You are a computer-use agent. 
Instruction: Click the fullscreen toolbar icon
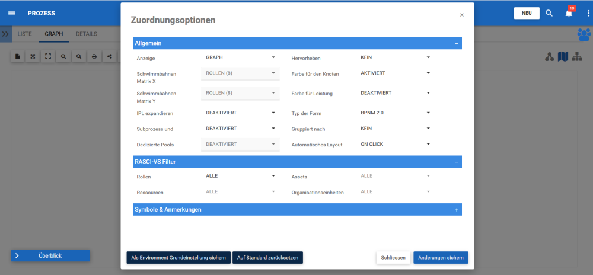48,56
